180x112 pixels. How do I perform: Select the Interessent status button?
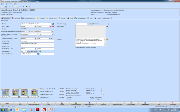click(25, 89)
